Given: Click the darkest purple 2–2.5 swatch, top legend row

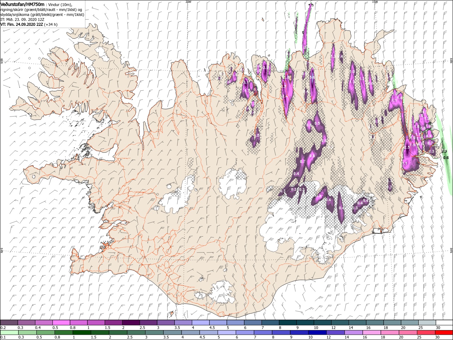Looking at the screenshot, I should [131, 323].
